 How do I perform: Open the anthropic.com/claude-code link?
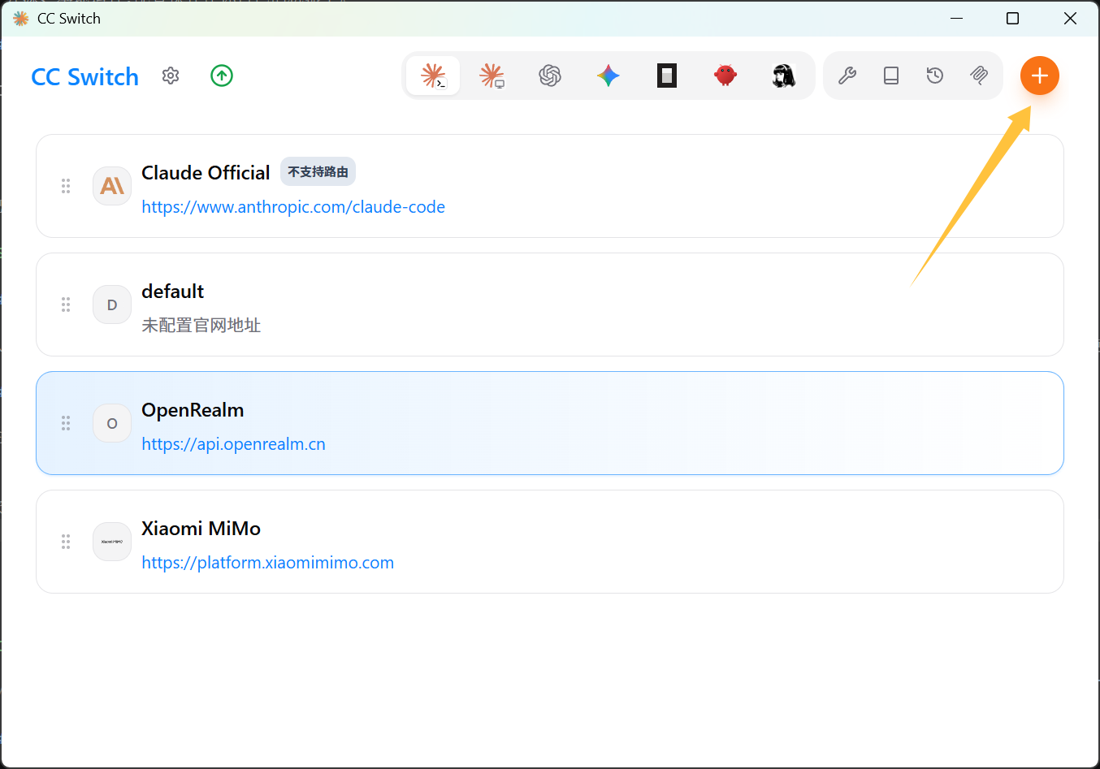(x=293, y=207)
